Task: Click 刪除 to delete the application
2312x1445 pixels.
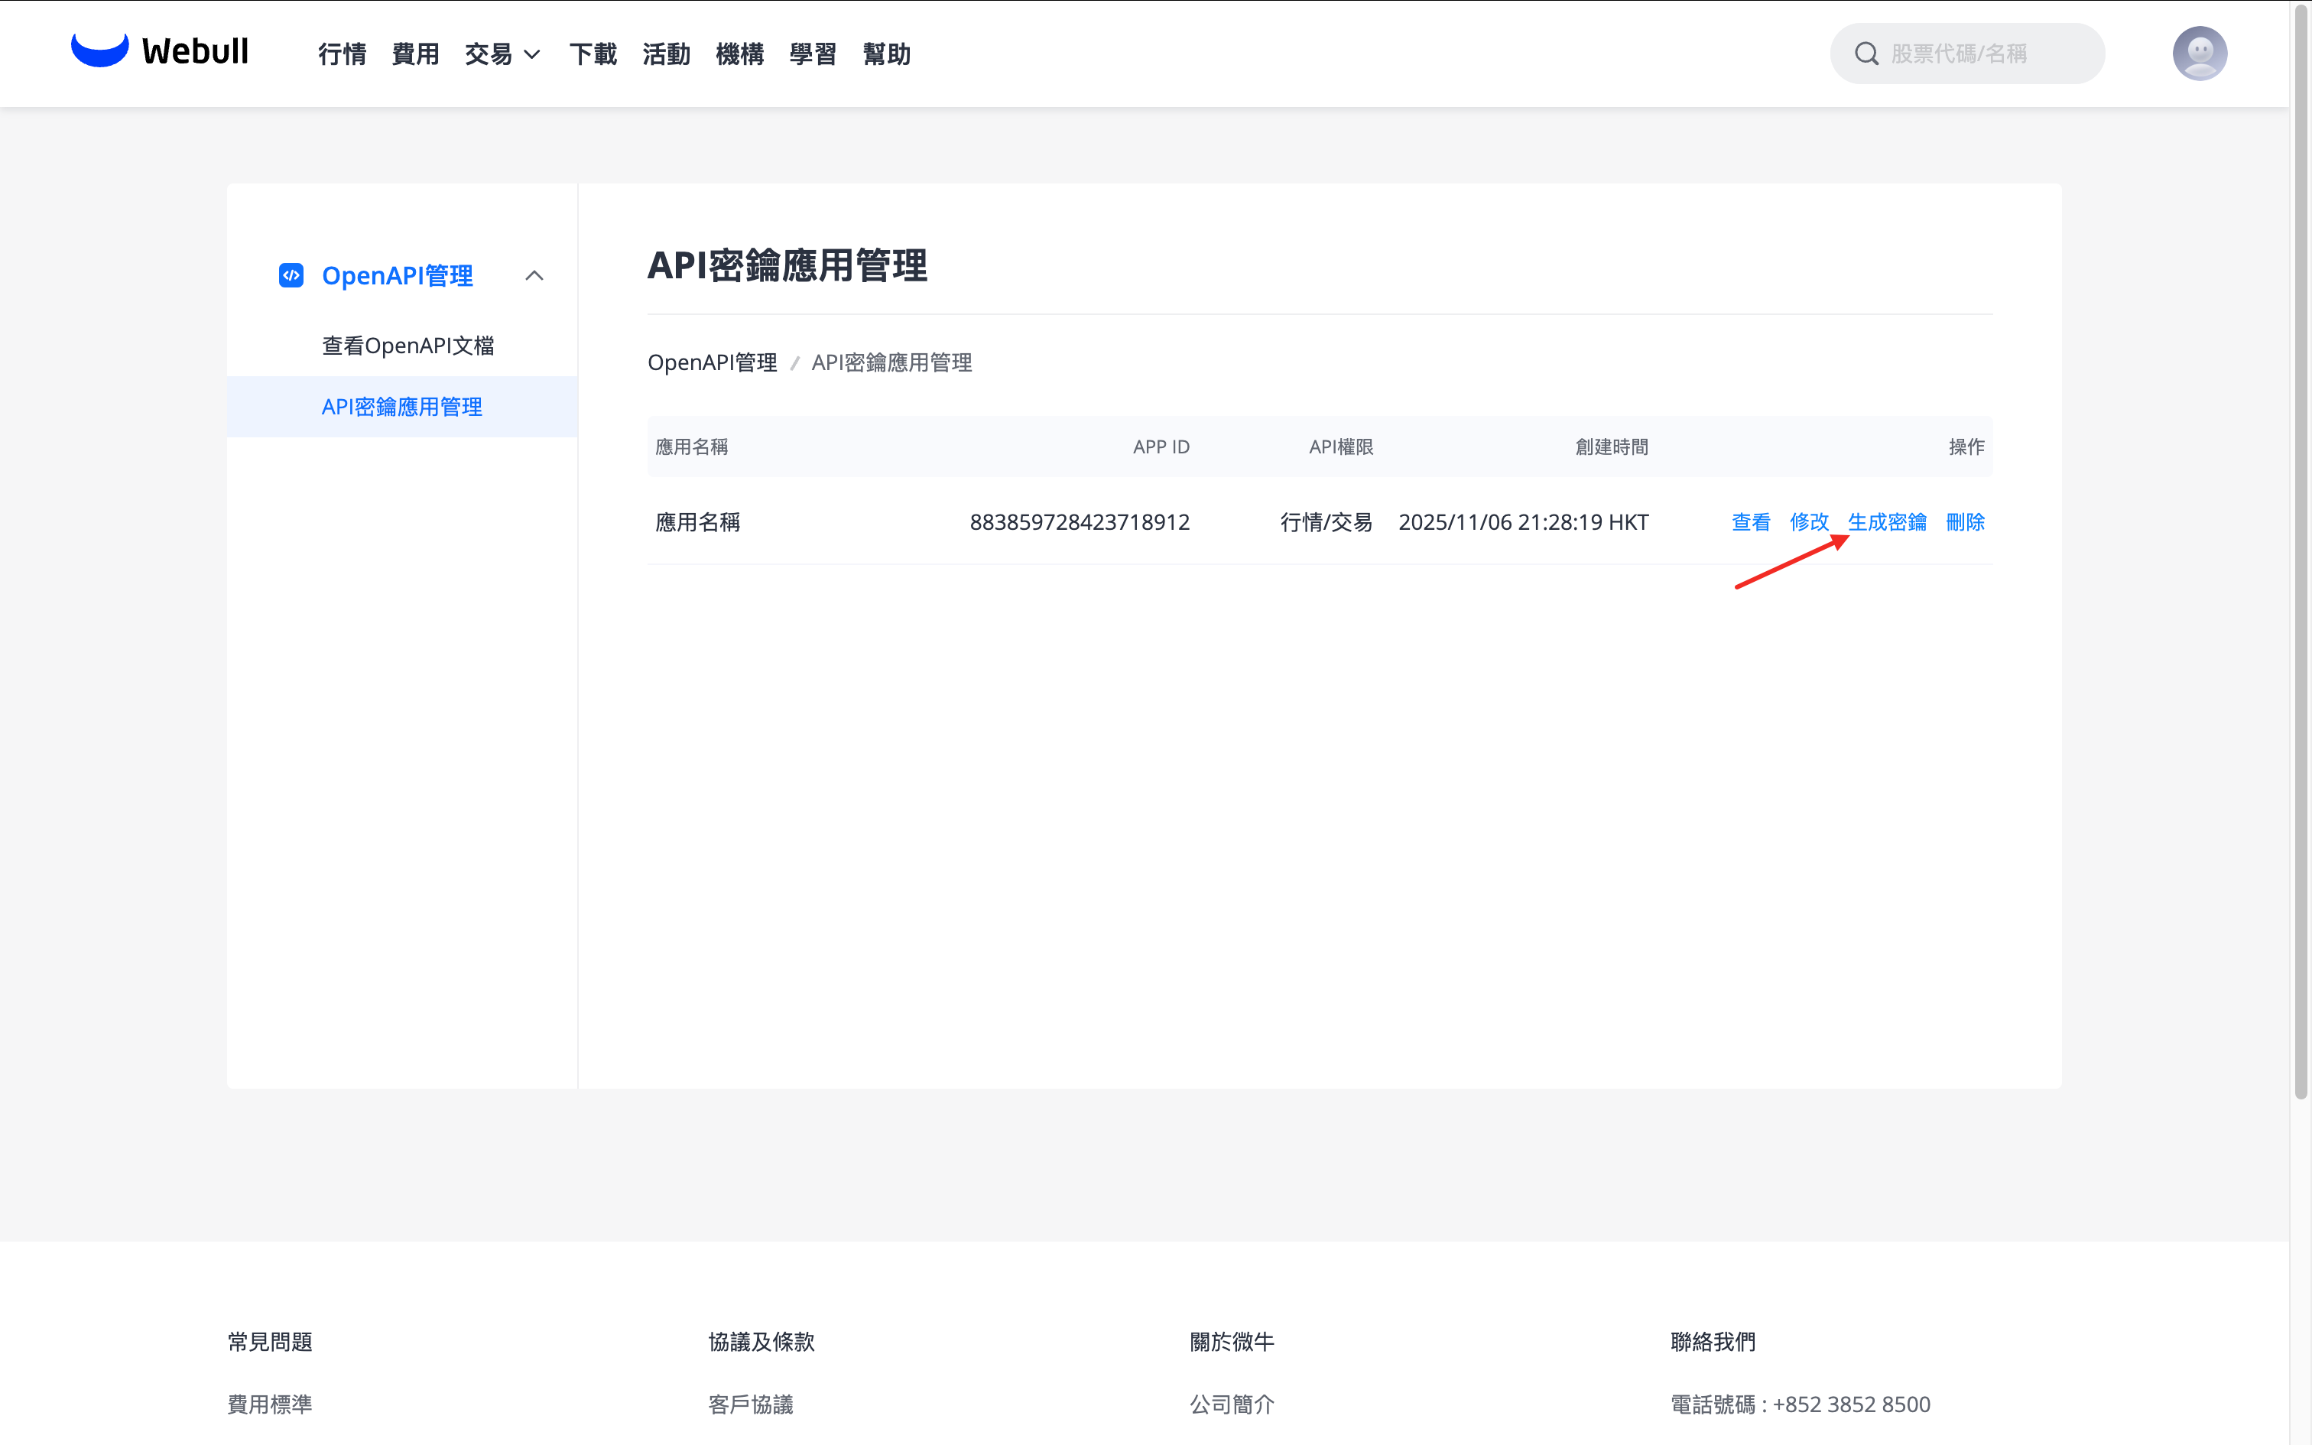Action: [1965, 521]
